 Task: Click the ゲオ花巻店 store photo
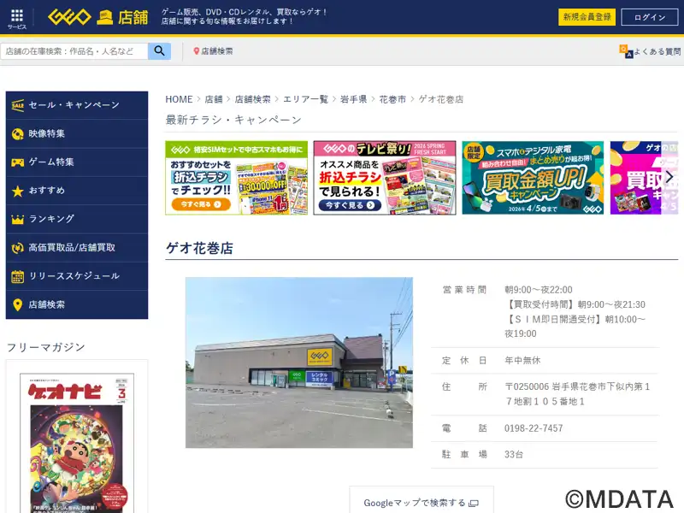[298, 363]
